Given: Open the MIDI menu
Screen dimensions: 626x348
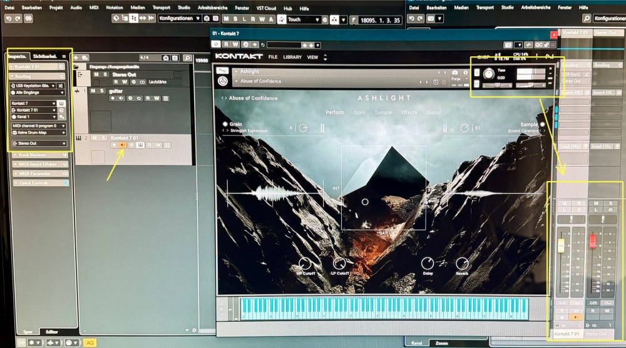Looking at the screenshot, I should point(94,7).
